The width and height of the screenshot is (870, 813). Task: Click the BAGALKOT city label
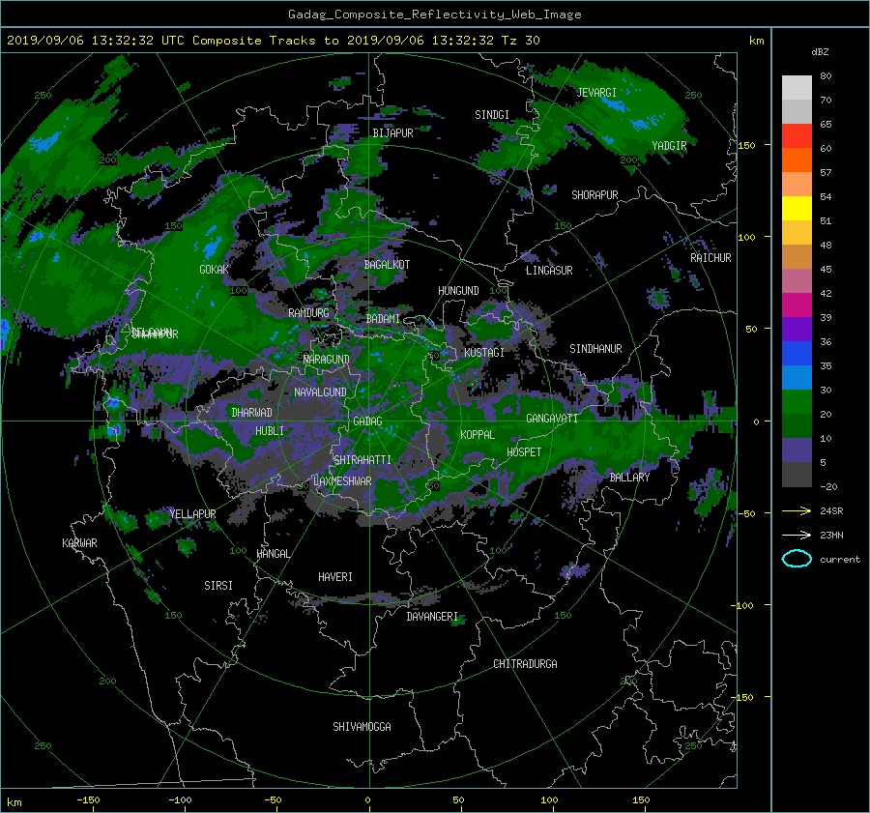click(x=387, y=265)
